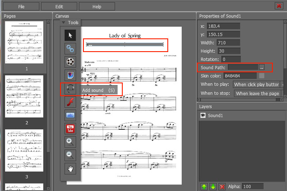The image size is (287, 191).
Task: Select page 3 thumbnail
Action: click(24, 150)
